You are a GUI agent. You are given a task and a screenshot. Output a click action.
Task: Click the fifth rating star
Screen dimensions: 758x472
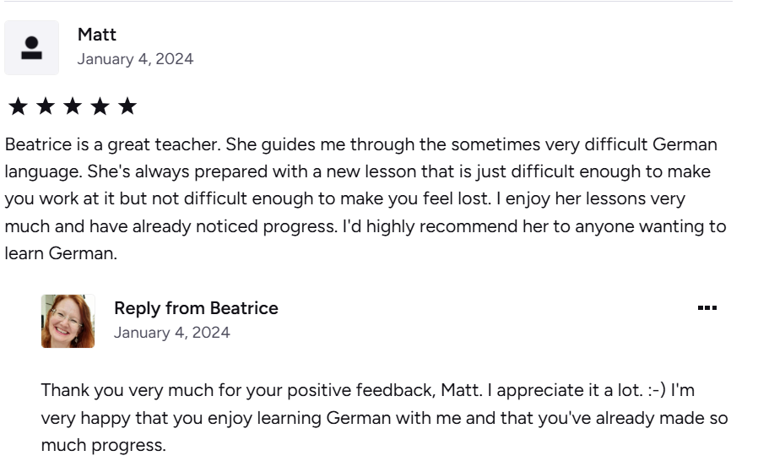point(127,106)
